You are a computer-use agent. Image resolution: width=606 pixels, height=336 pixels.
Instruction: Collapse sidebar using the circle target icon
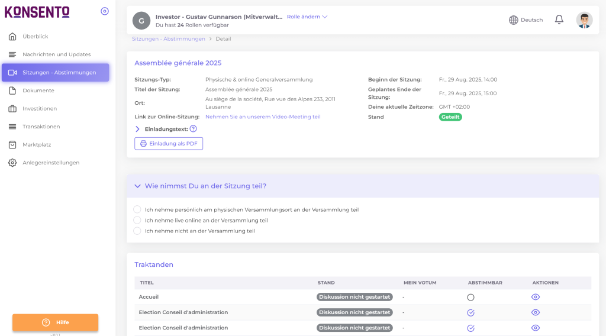tap(105, 11)
